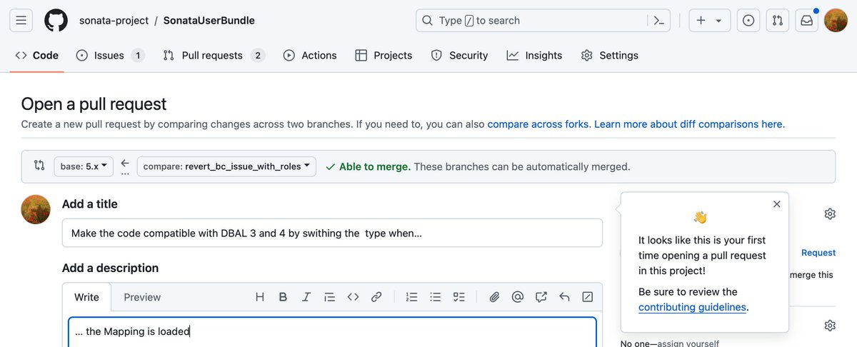The image size is (857, 347).
Task: Open the notifications inbox icon
Action: [x=806, y=21]
